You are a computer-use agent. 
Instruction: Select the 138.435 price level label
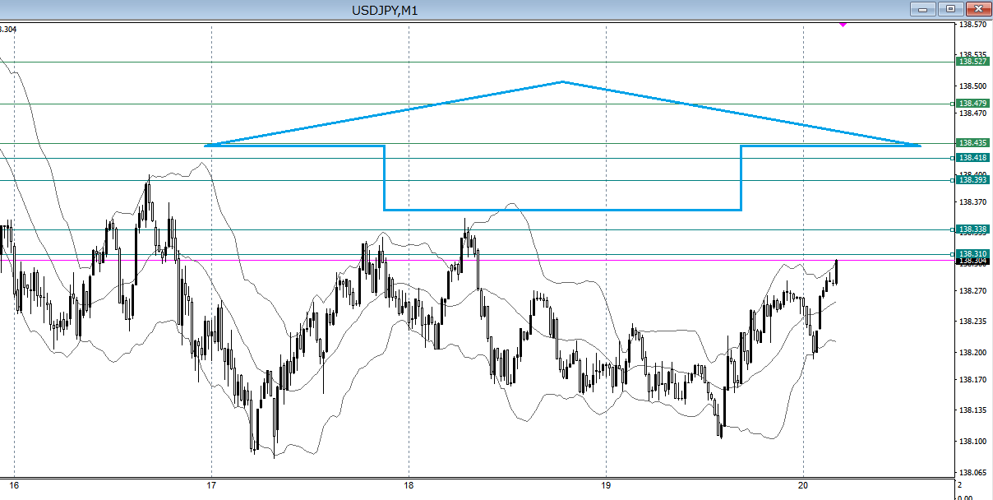pyautogui.click(x=972, y=143)
